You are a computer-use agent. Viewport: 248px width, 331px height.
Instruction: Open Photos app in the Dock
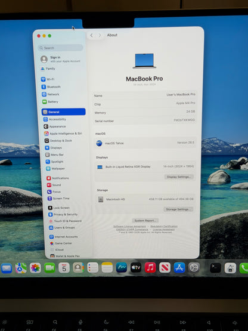coord(35,268)
